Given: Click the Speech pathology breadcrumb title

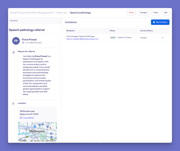Looking at the screenshot, I should point(81,13).
